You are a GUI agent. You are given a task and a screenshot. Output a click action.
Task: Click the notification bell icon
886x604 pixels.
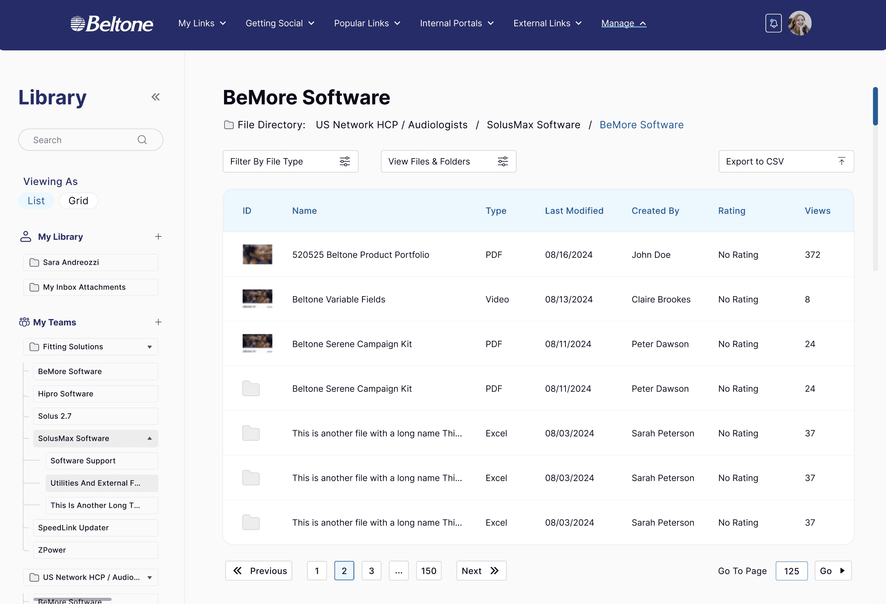click(773, 23)
